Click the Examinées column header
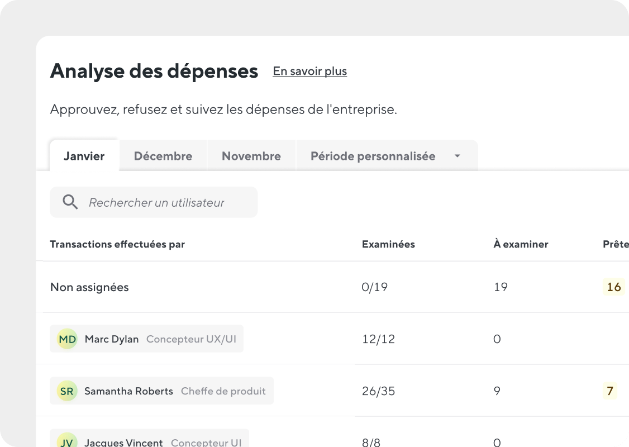 (x=388, y=244)
